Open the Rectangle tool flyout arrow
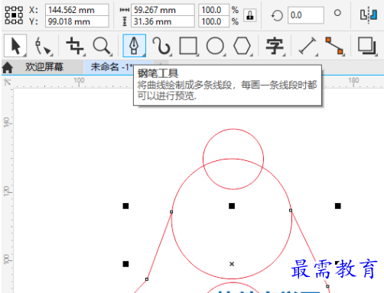The height and width of the screenshot is (293, 384). click(197, 55)
